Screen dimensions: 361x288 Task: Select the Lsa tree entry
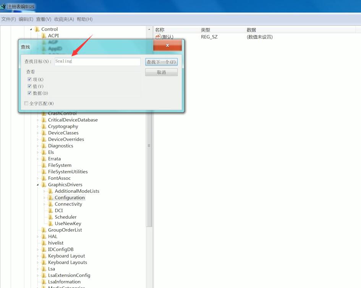(51, 269)
